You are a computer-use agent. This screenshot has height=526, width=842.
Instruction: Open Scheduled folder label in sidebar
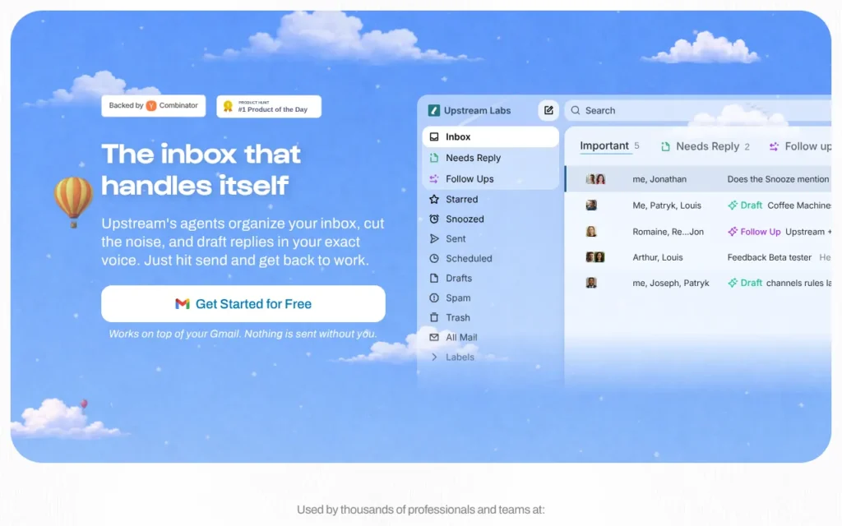469,258
